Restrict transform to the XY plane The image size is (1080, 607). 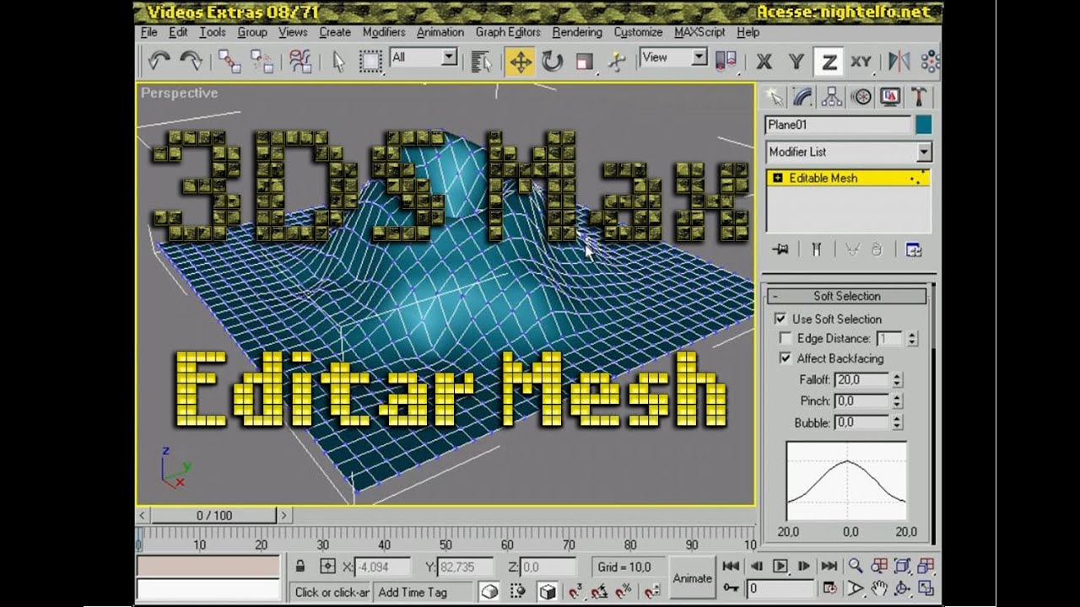pyautogui.click(x=861, y=61)
